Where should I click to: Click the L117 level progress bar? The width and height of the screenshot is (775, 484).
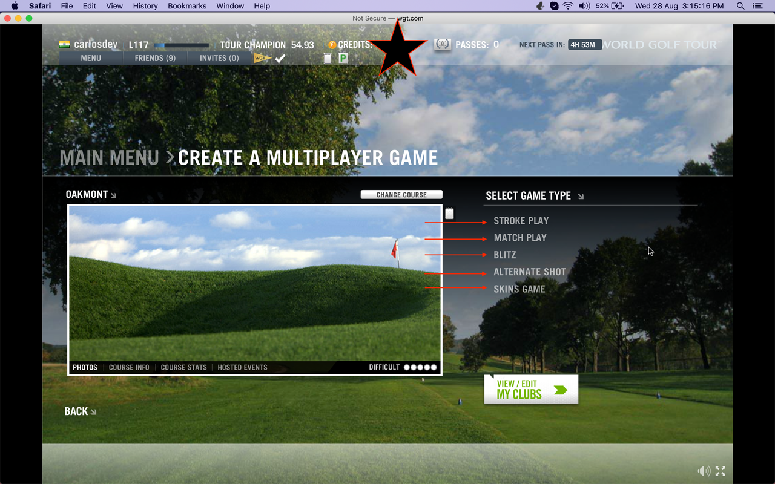click(x=181, y=45)
